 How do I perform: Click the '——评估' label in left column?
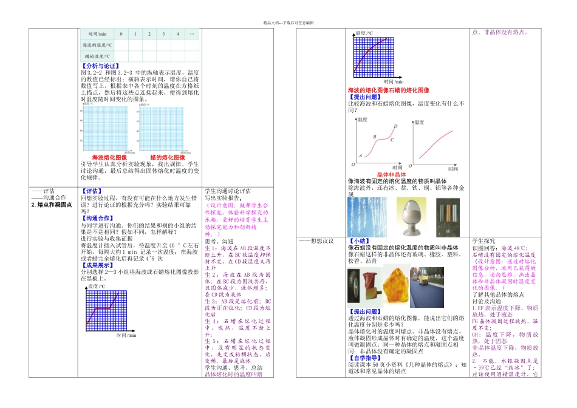(x=43, y=191)
